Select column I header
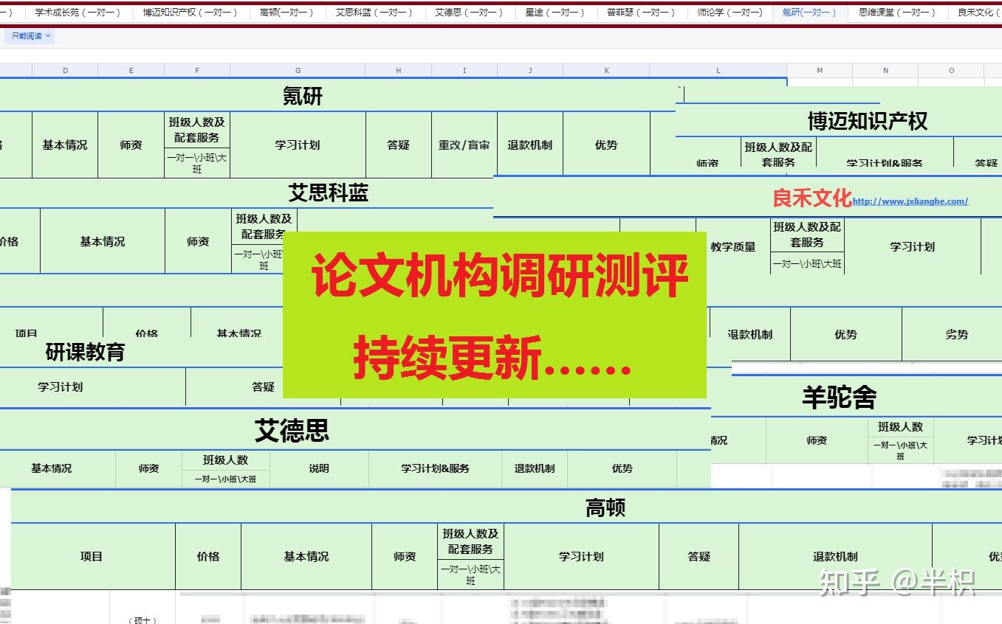Viewport: 1002px width, 624px height. click(x=464, y=70)
